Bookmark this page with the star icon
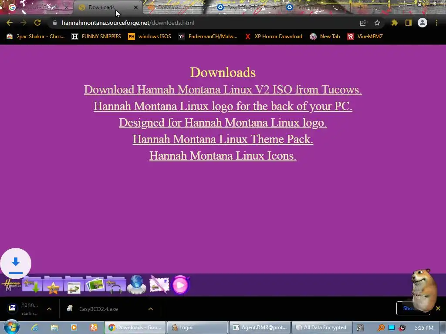Image resolution: width=446 pixels, height=334 pixels. [377, 23]
